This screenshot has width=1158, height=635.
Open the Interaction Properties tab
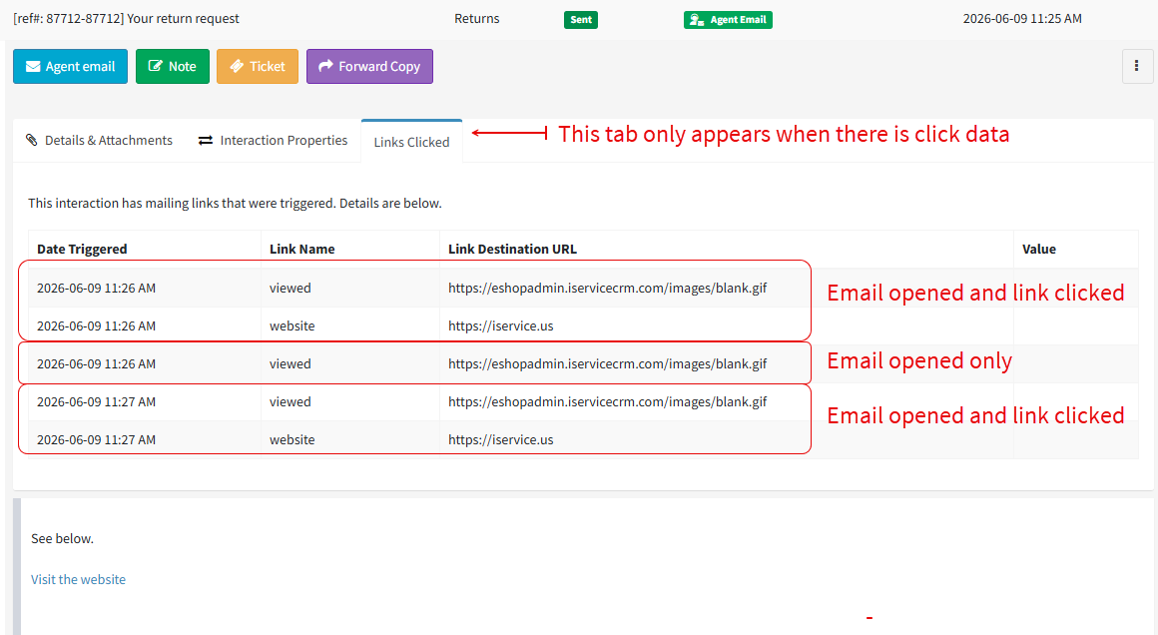pyautogui.click(x=273, y=141)
